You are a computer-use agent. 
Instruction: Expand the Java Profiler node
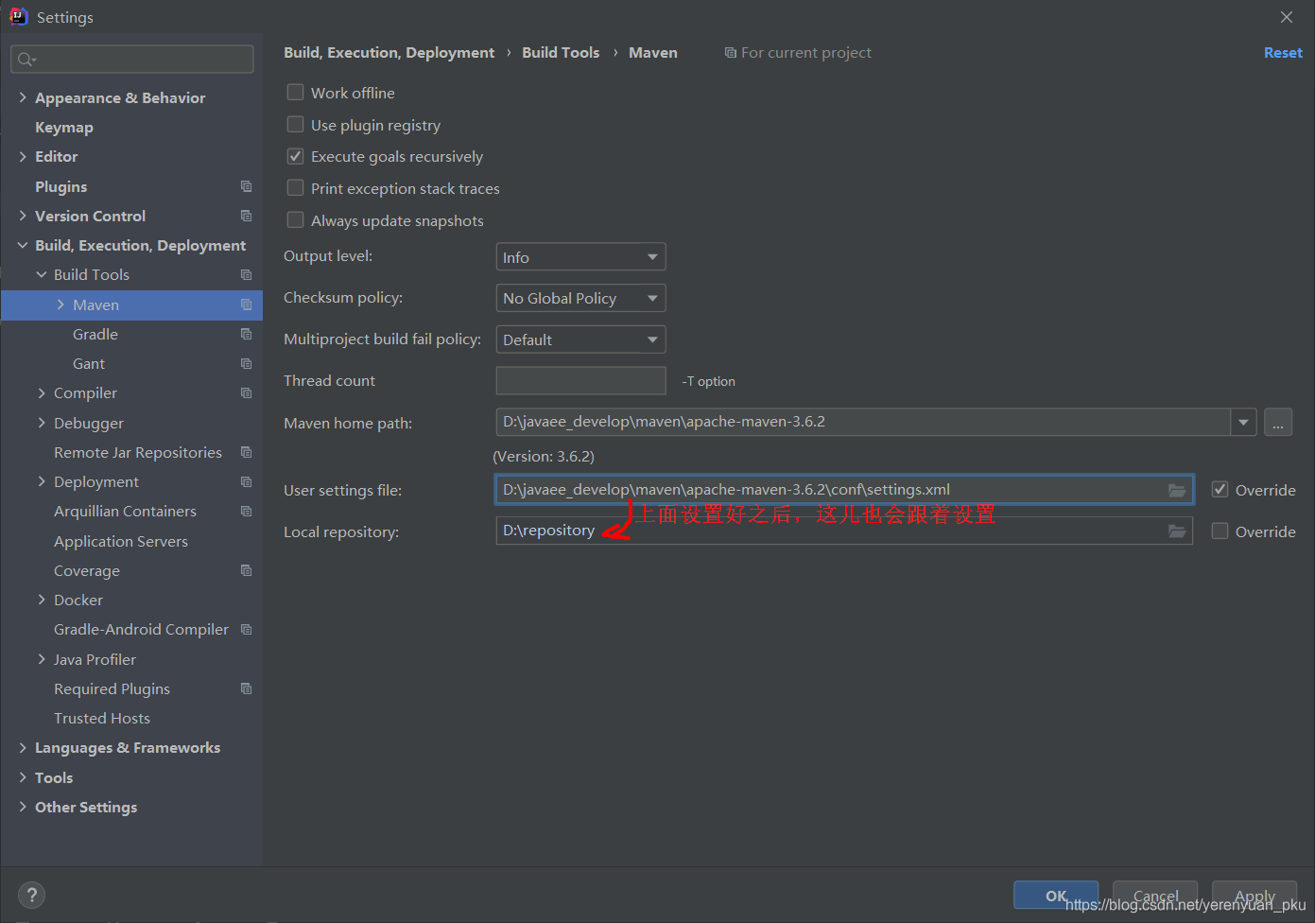coord(42,659)
